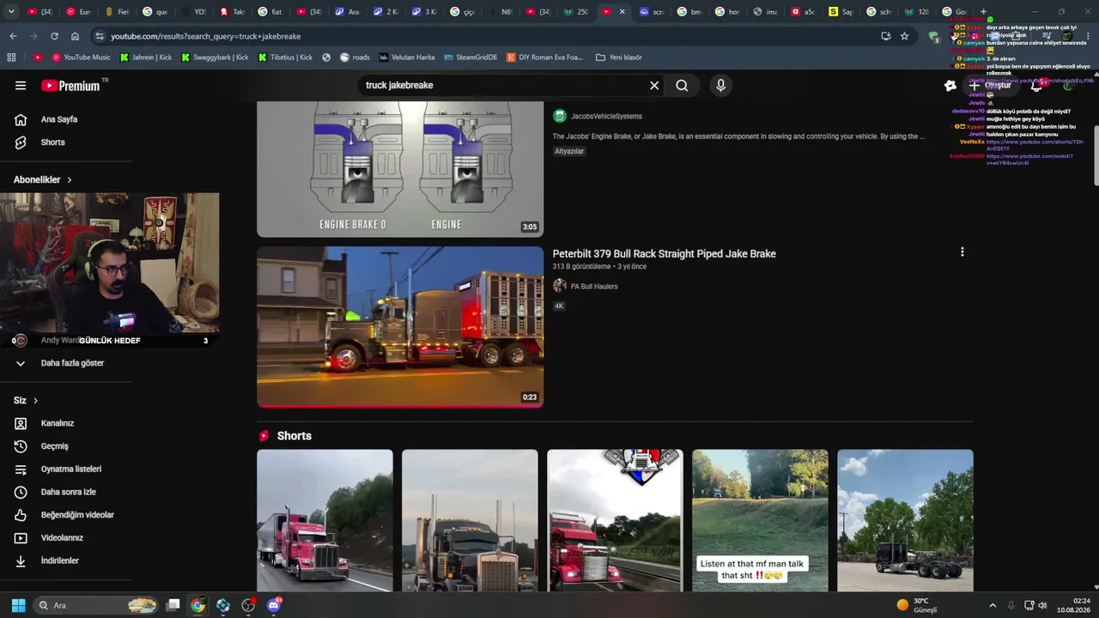This screenshot has height=618, width=1099.
Task: Clear the search text with the X
Action: click(x=654, y=86)
